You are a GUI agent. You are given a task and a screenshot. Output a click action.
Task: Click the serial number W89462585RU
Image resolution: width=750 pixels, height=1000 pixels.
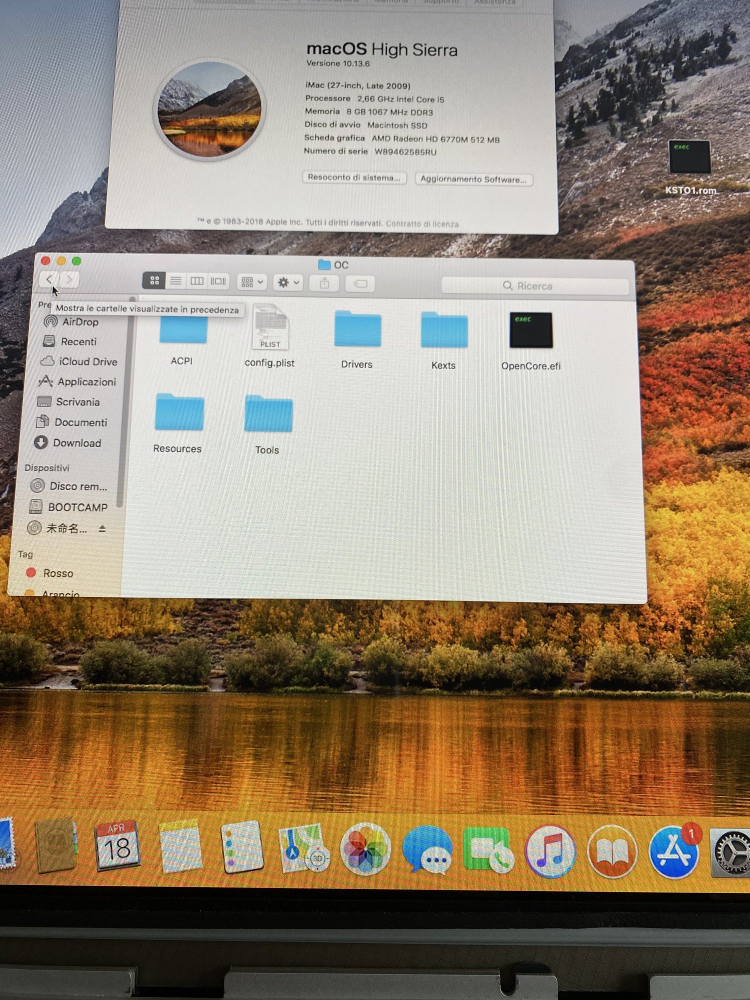coord(405,151)
